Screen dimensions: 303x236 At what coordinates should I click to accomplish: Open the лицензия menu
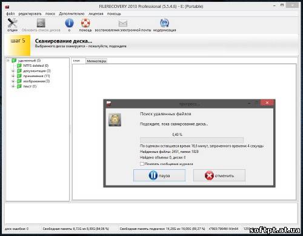click(96, 14)
